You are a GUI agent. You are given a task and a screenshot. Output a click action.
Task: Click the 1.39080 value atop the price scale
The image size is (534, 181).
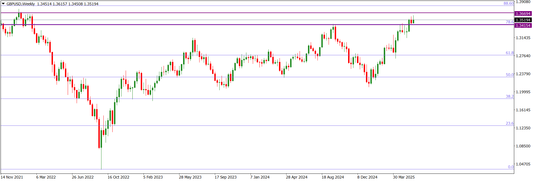pyautogui.click(x=523, y=2)
